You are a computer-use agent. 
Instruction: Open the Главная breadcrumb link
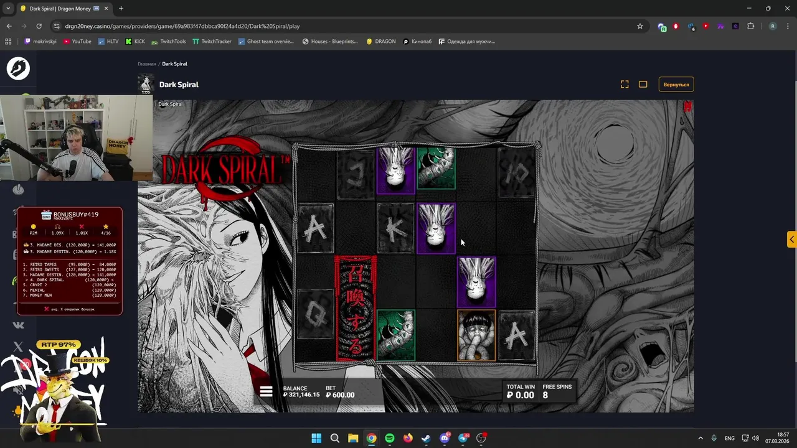(x=147, y=64)
